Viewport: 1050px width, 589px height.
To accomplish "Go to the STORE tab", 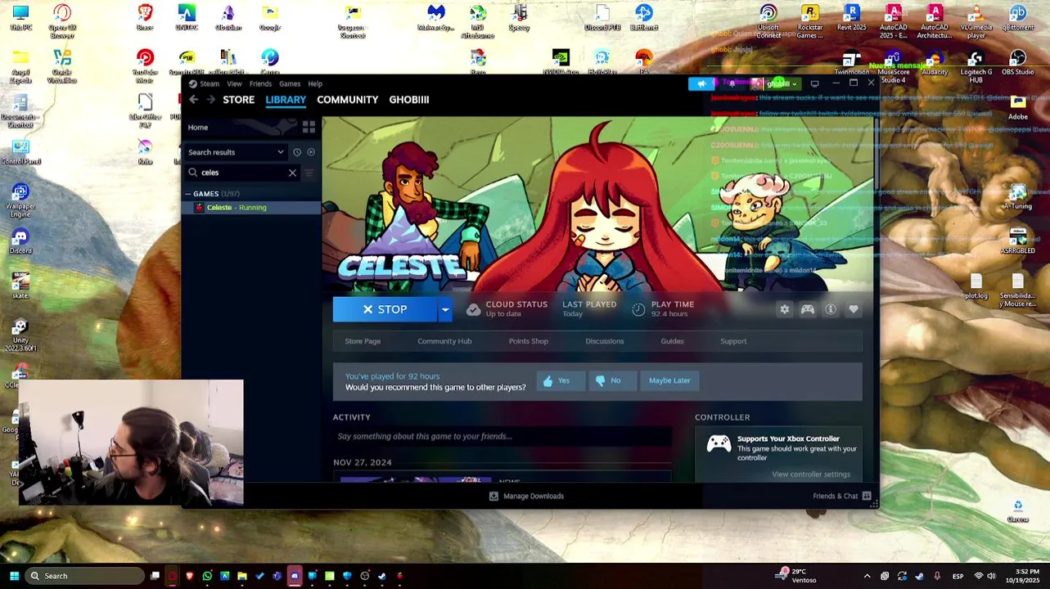I will click(x=239, y=100).
